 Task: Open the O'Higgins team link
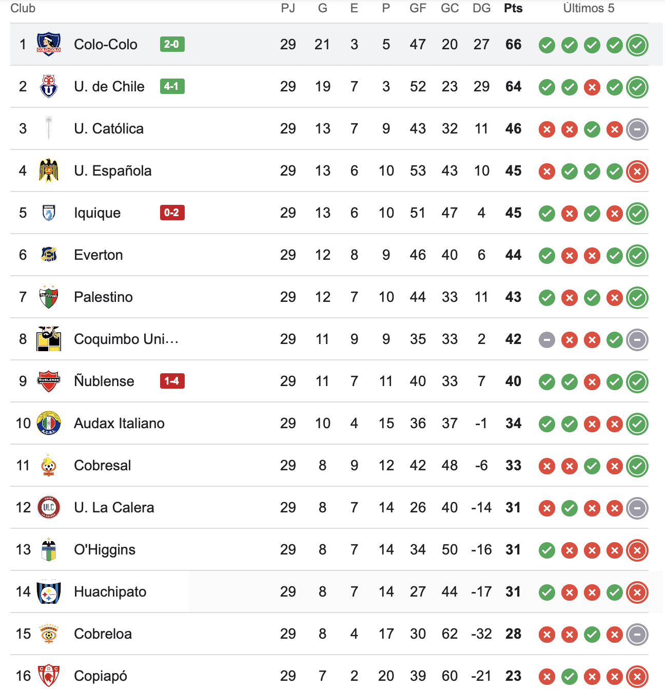click(105, 550)
